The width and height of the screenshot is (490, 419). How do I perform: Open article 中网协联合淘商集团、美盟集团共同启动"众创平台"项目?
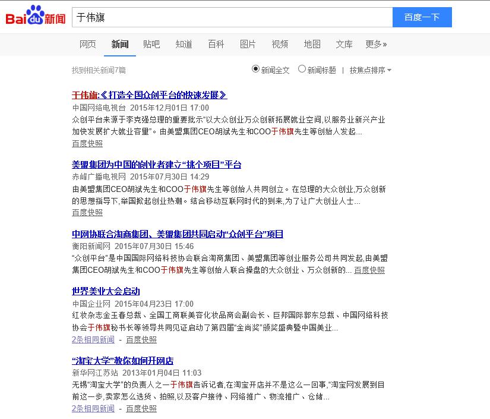[x=178, y=234]
